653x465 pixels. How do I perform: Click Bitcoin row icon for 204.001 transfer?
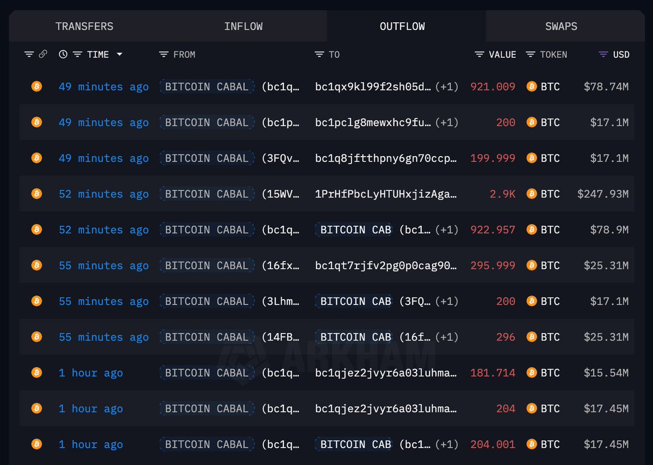(x=36, y=444)
